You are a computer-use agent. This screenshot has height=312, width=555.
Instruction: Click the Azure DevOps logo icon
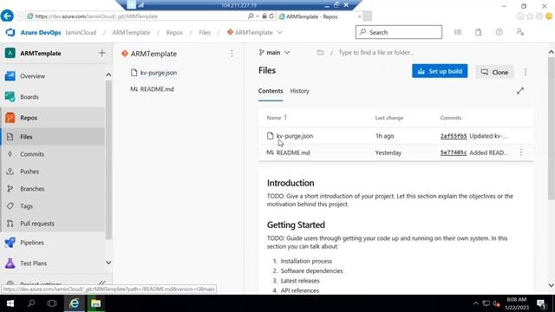[10, 32]
